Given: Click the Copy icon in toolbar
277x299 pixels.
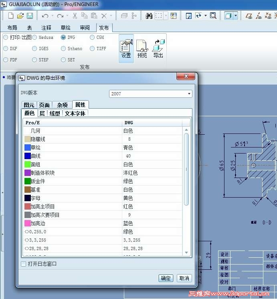Looking at the screenshot, I should pyautogui.click(x=84, y=16).
